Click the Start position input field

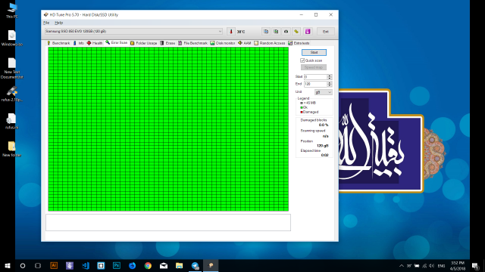click(x=315, y=77)
